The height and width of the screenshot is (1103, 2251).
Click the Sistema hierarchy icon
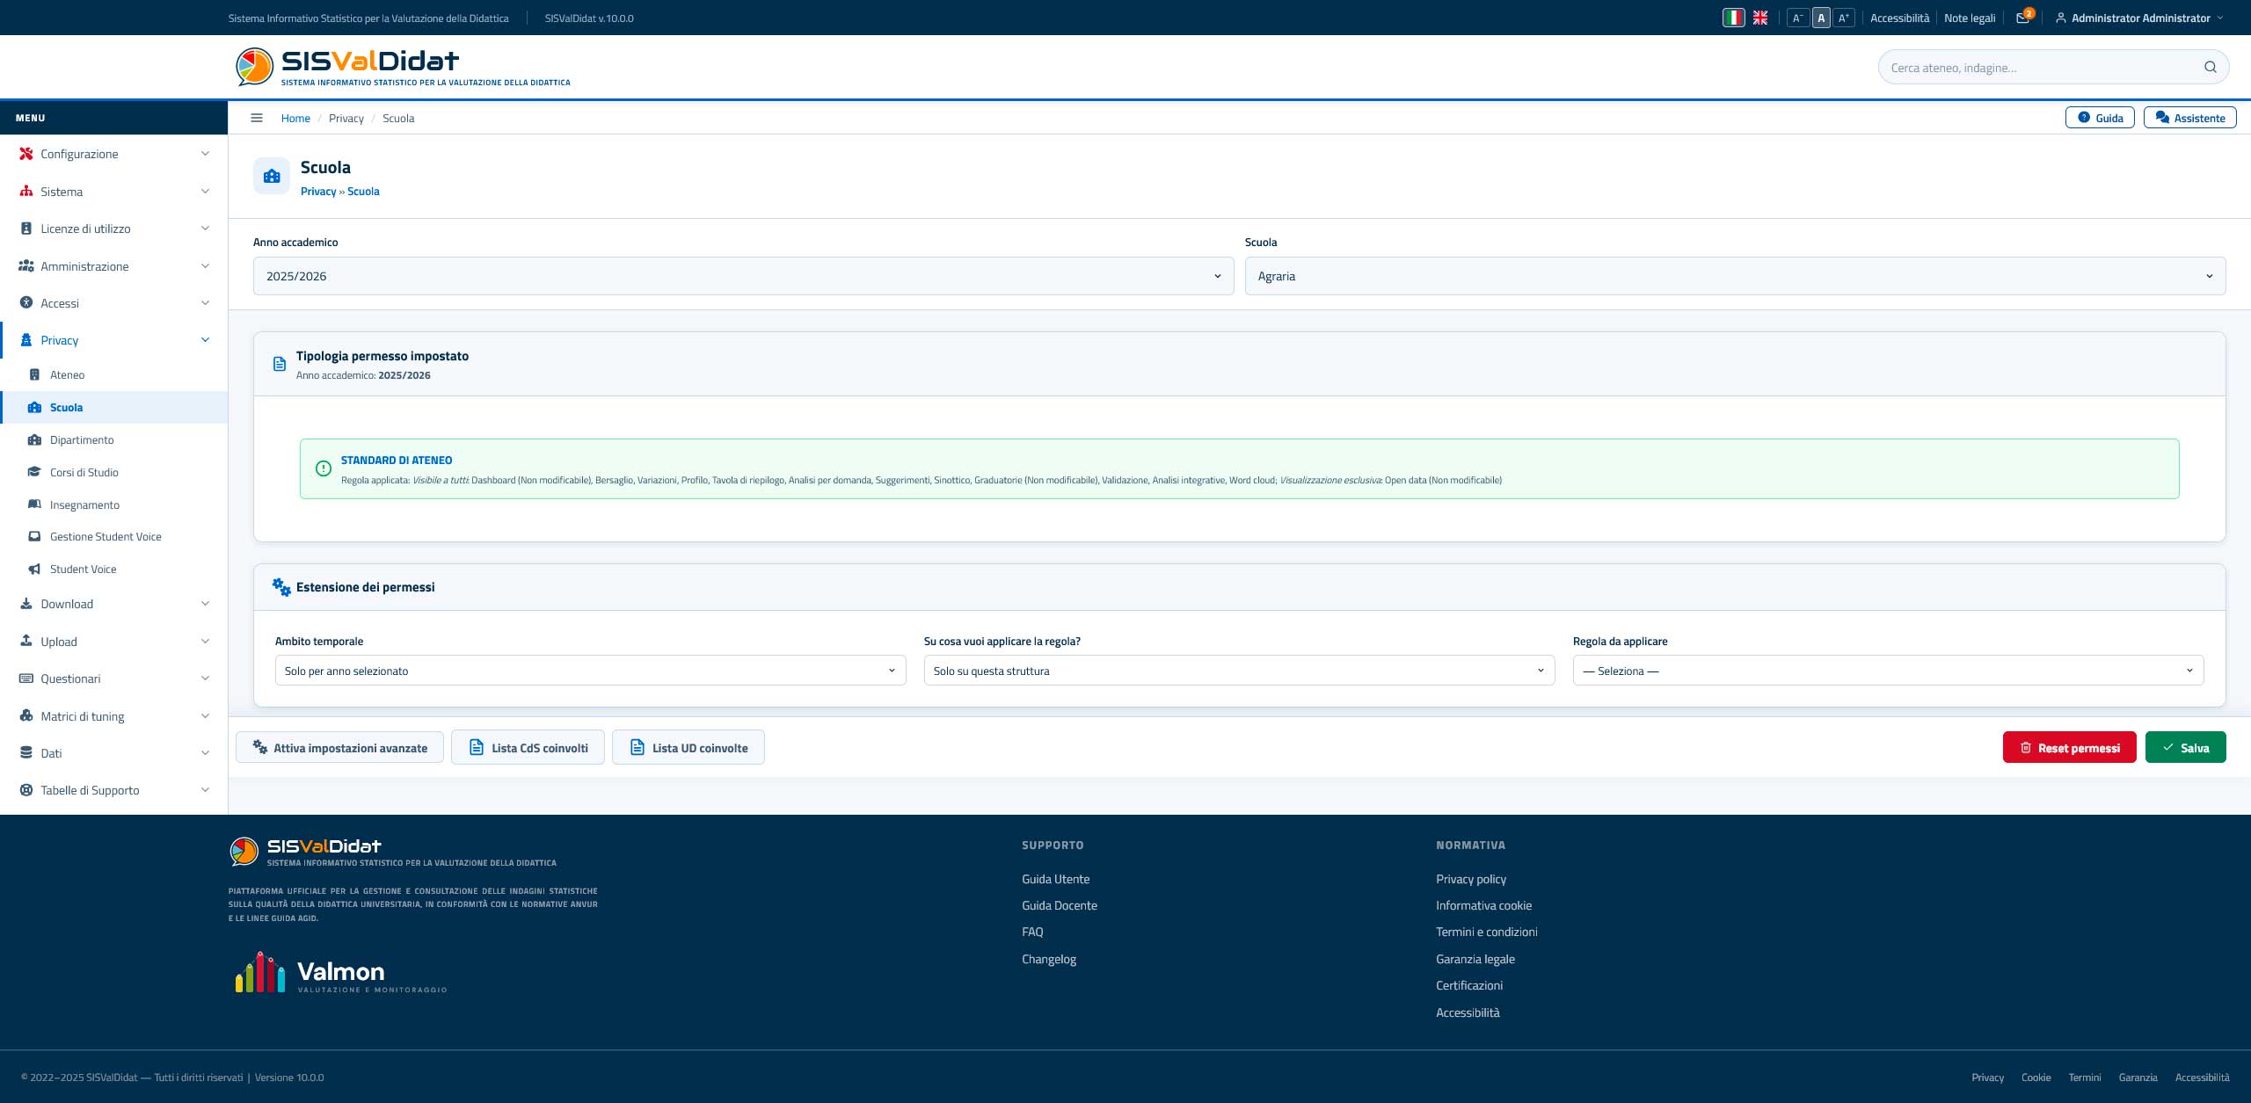26,192
